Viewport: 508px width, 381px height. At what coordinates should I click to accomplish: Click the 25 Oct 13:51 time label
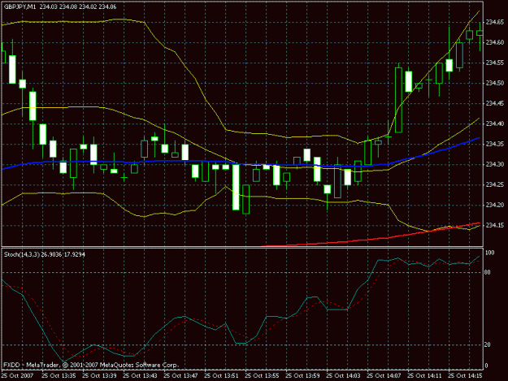(221, 376)
